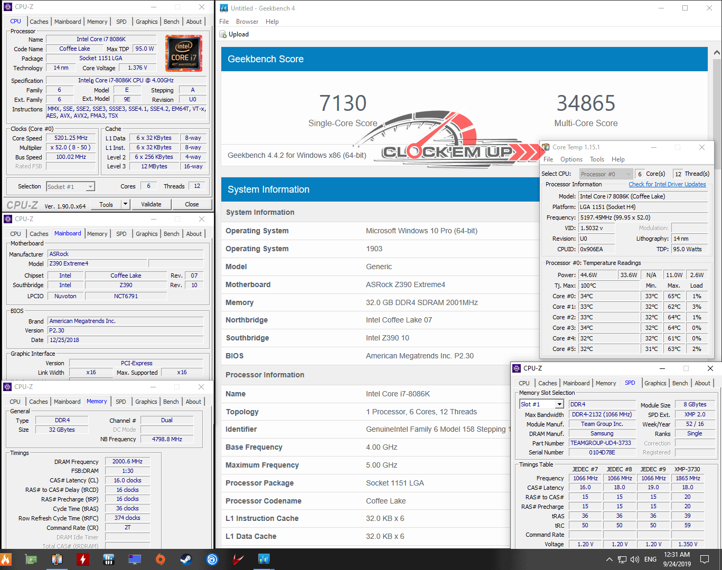Open the Browser menu in Geekbench

247,22
